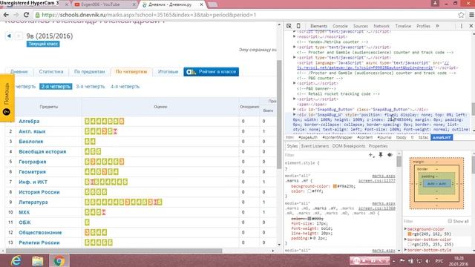Screen dimensions: 475x267
Task: Activate DevTools inspect element picker
Action: point(289,26)
